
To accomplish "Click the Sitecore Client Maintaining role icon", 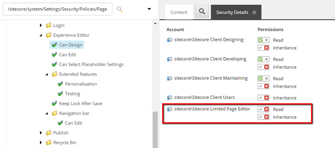I will 169,79.
